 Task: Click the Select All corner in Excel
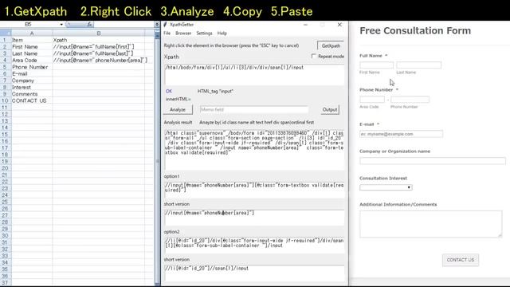(6, 33)
